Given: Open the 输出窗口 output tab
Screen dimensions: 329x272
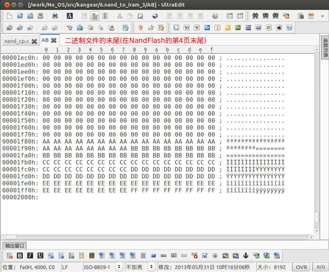Looking at the screenshot, I should click(14, 246).
